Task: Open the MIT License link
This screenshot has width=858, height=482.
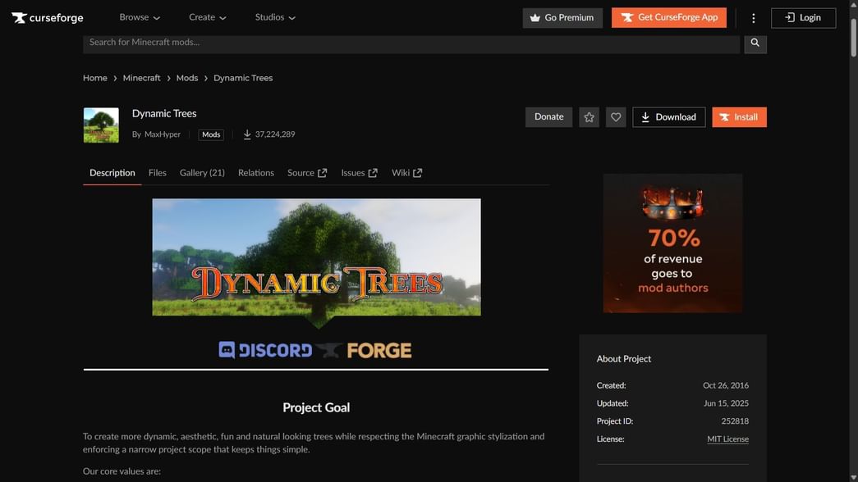Action: point(727,439)
